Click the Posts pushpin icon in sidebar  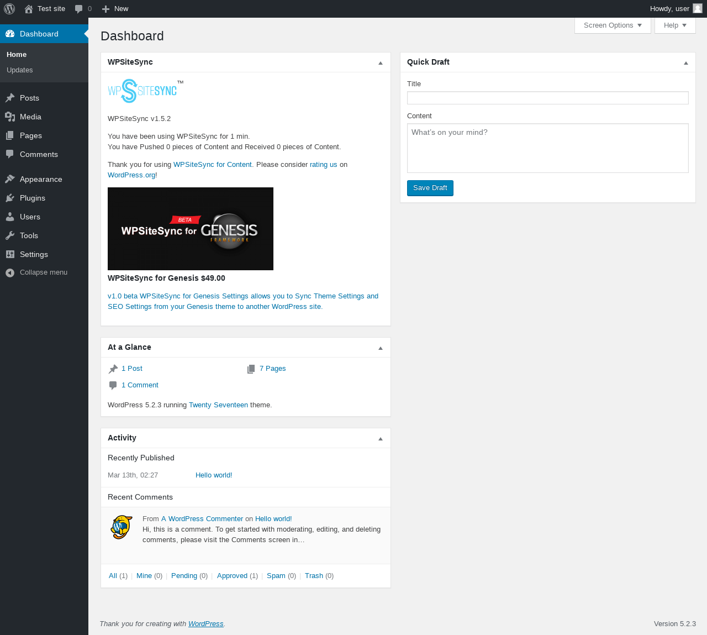(x=10, y=98)
